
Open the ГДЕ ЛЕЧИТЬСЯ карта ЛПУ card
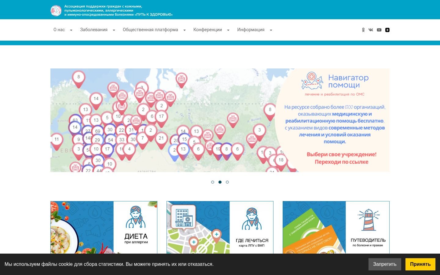pyautogui.click(x=220, y=227)
